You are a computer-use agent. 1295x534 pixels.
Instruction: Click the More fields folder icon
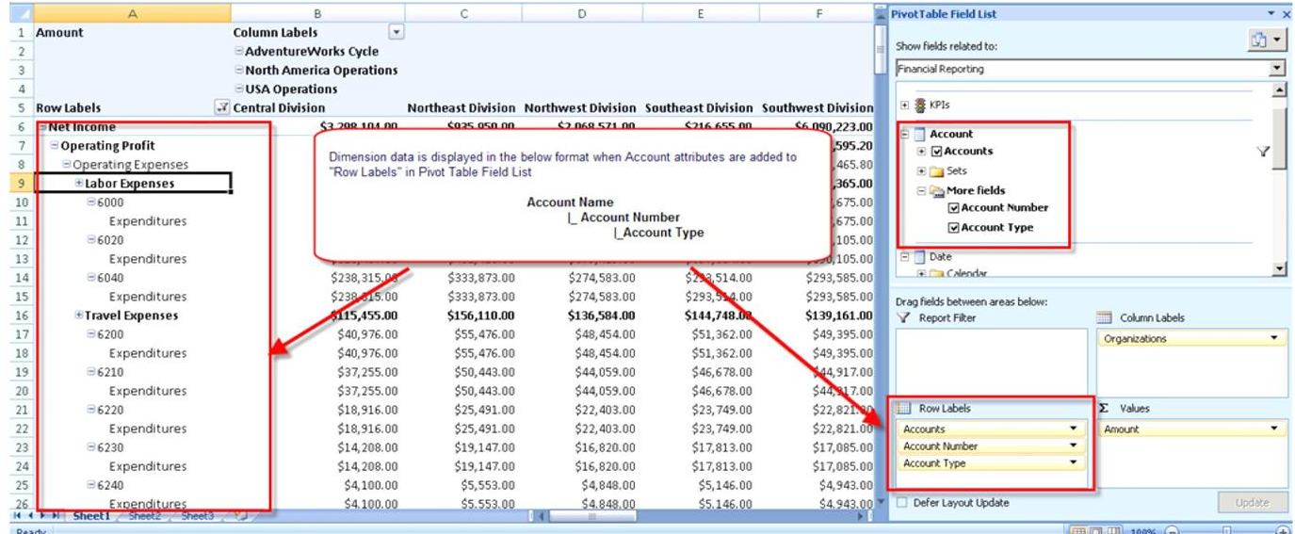tap(937, 190)
